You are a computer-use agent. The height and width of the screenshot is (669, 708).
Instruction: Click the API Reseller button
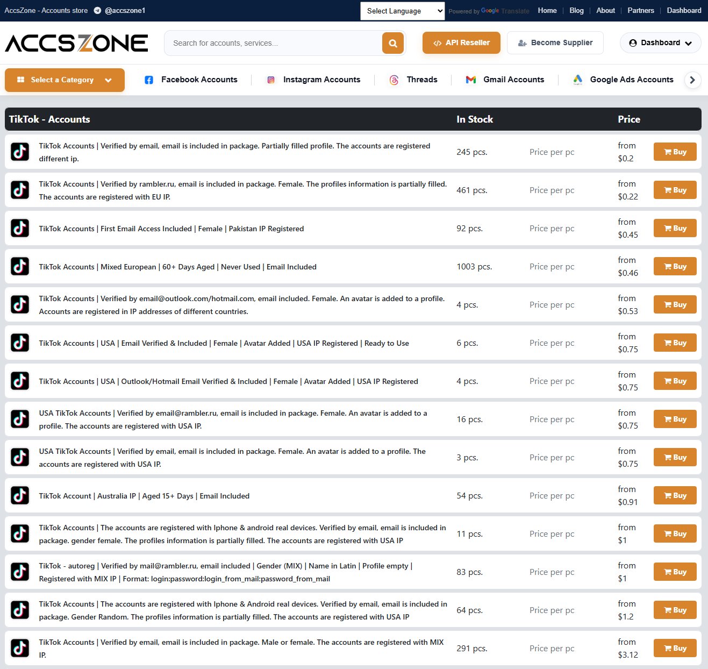(x=461, y=43)
